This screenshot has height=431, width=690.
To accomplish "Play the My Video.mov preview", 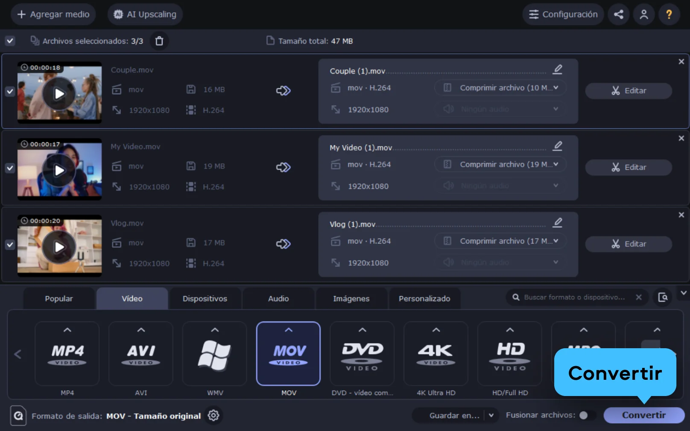I will (59, 170).
